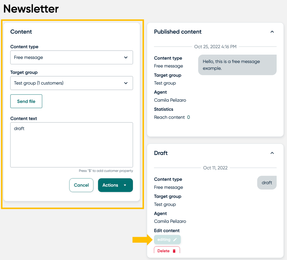Image resolution: width=287 pixels, height=260 pixels.
Task: Click the Published content heading
Action: (x=178, y=32)
